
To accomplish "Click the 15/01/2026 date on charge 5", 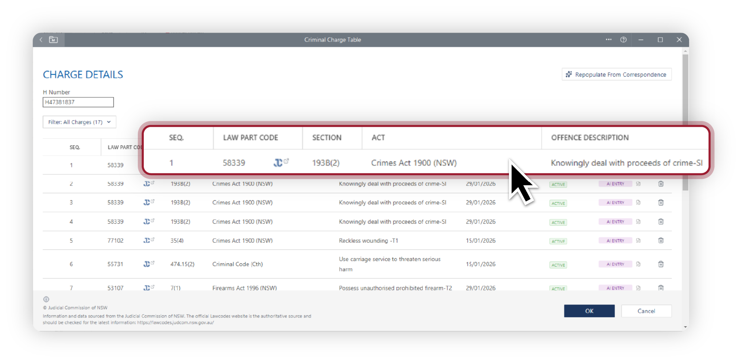I will coord(481,240).
